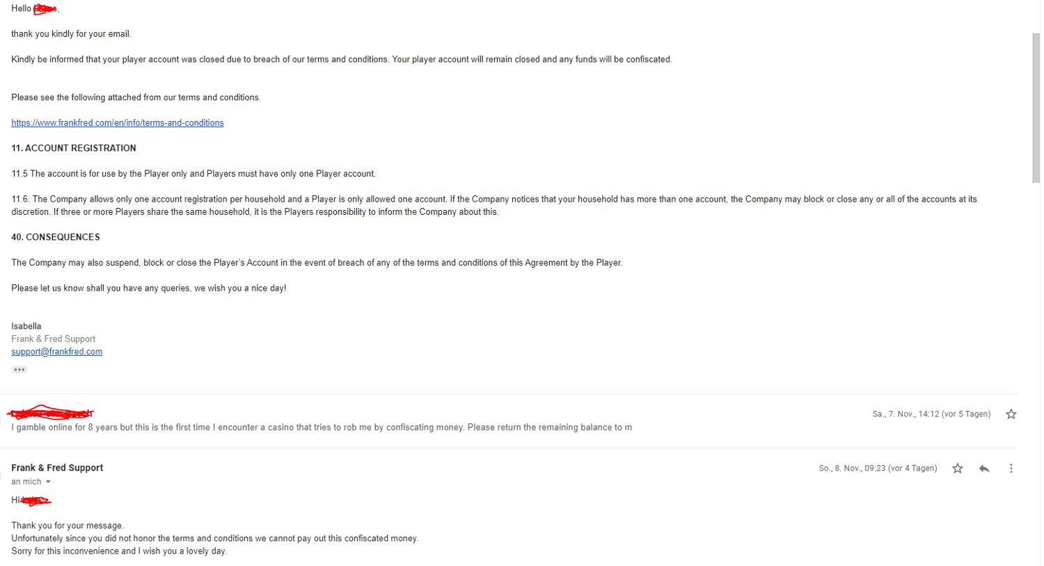Viewport: 1044px width, 566px height.
Task: Click the reply arrow icon
Action: click(x=984, y=469)
